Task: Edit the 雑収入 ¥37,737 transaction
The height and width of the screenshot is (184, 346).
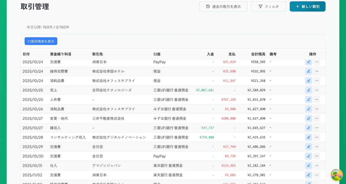Action: (309, 128)
